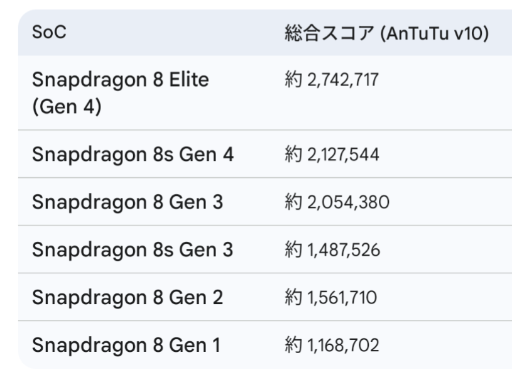Click the SoC column header

tap(49, 32)
